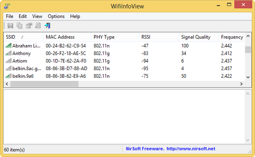Sort by SSID column header
255x157 pixels.
(x=23, y=37)
